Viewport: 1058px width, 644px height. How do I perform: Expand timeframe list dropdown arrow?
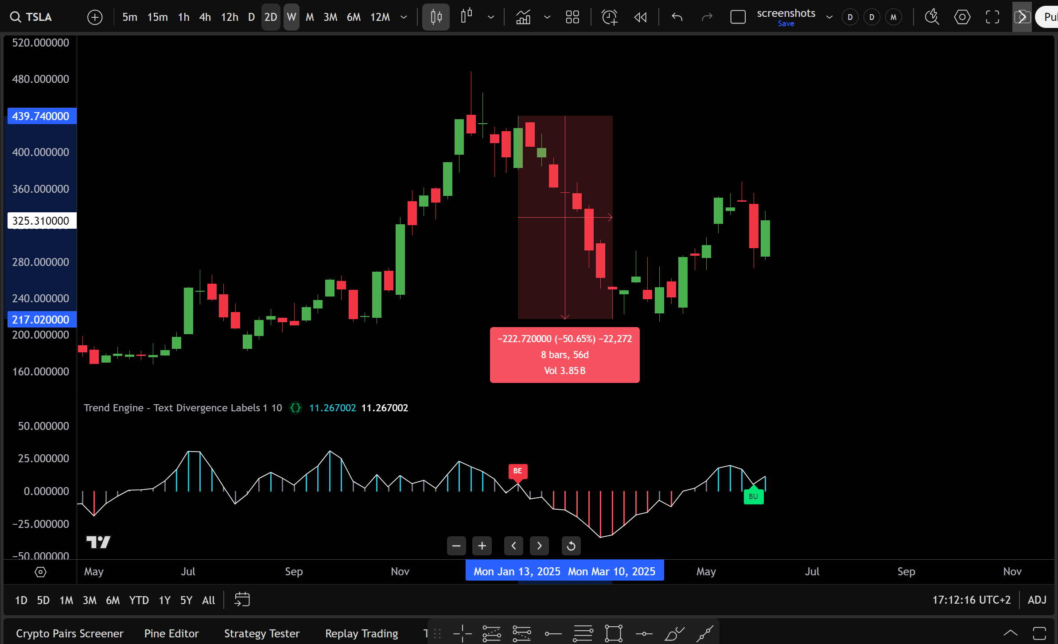pos(404,17)
